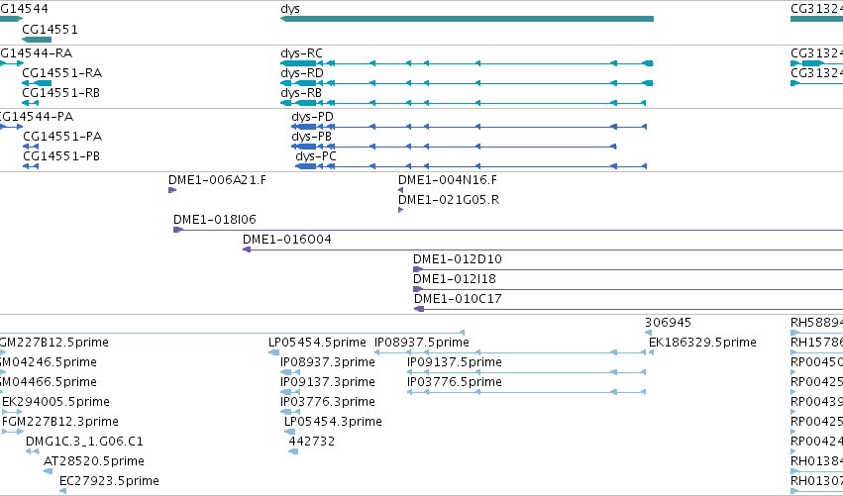The height and width of the screenshot is (496, 843).
Task: Click the EK186329.5prime EST label
Action: coord(702,343)
